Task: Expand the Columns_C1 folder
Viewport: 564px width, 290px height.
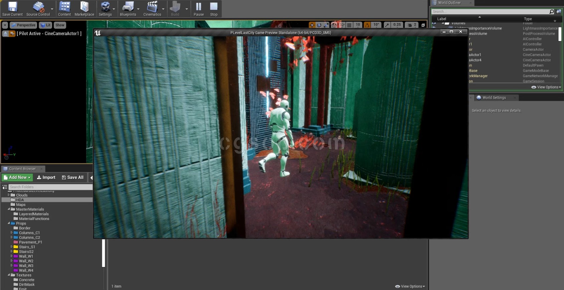Action: [11, 233]
